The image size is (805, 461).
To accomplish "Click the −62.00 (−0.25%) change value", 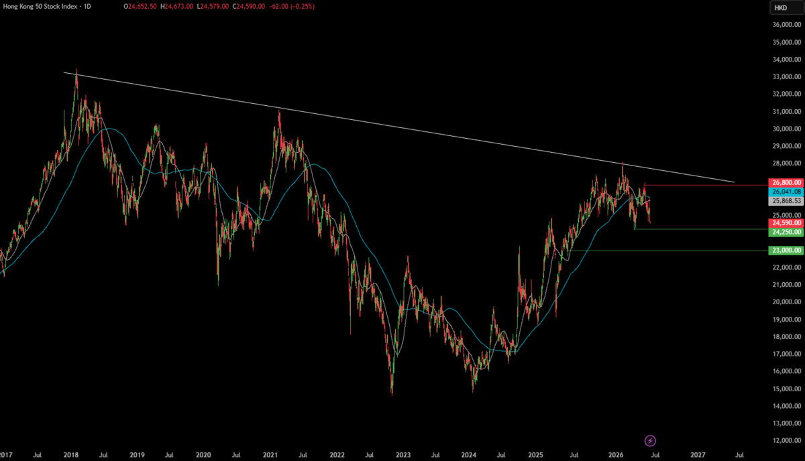I will (x=290, y=6).
